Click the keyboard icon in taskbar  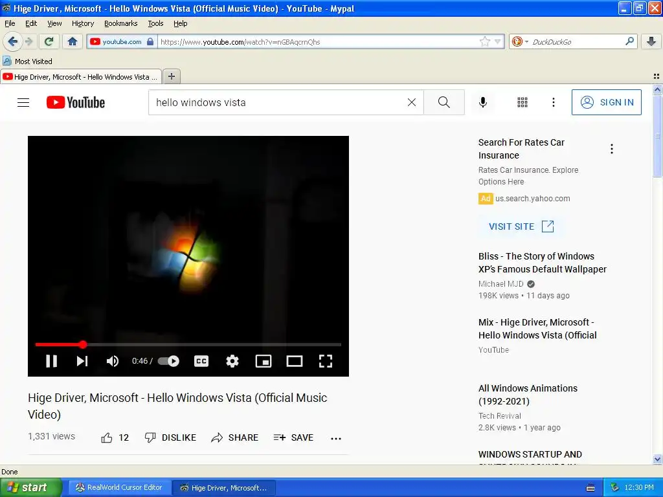(590, 488)
